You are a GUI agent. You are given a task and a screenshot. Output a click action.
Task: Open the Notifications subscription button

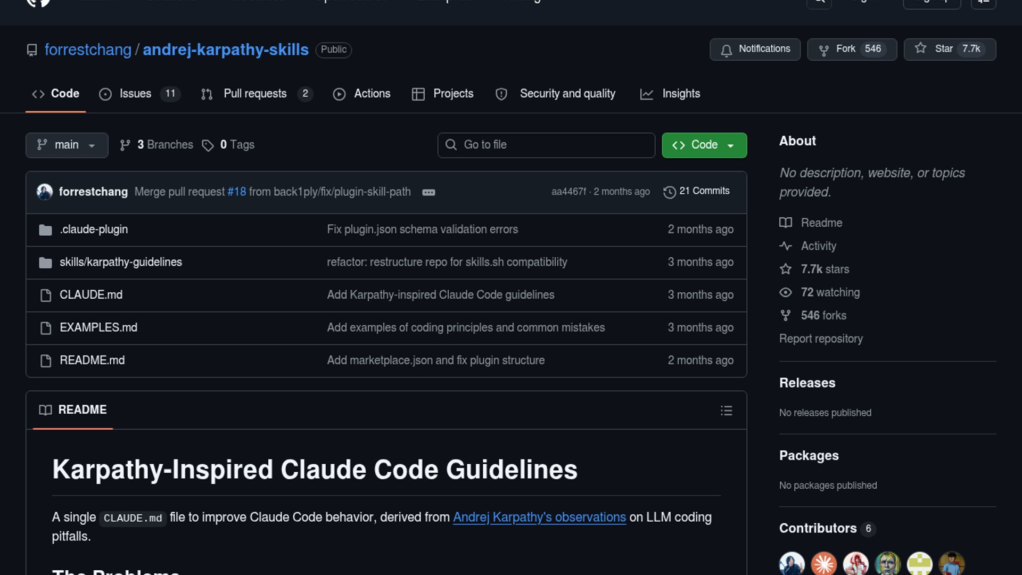tap(755, 49)
